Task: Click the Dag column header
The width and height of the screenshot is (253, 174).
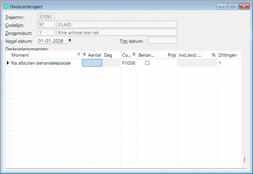Action: point(111,55)
